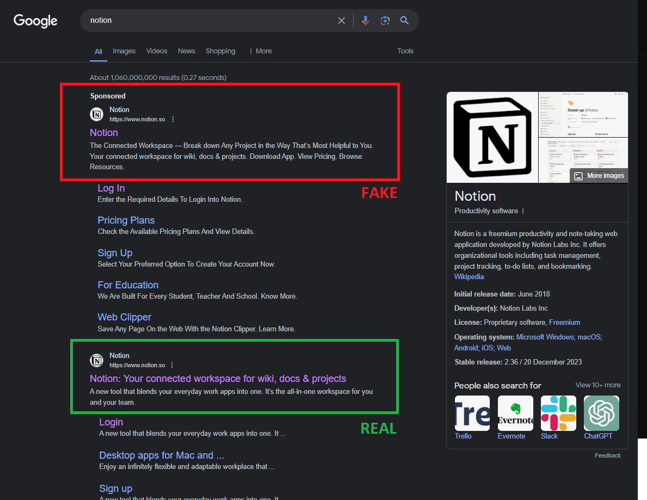647x500 pixels.
Task: Open the Evernote related search tile
Action: click(515, 418)
